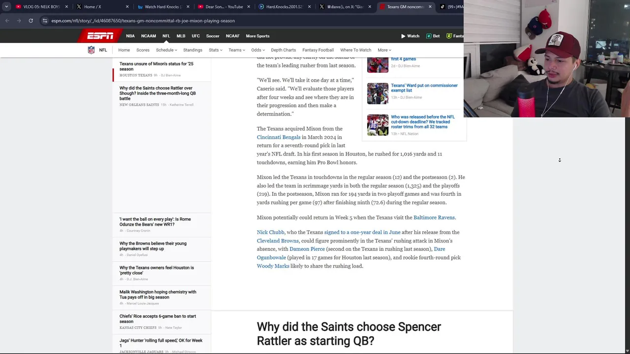Click the address bar URL

143,21
